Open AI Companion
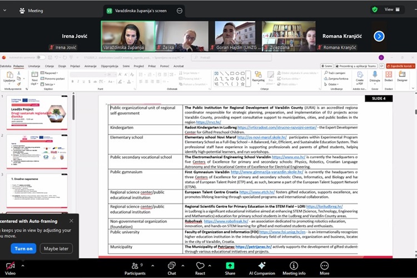 click(x=262, y=266)
